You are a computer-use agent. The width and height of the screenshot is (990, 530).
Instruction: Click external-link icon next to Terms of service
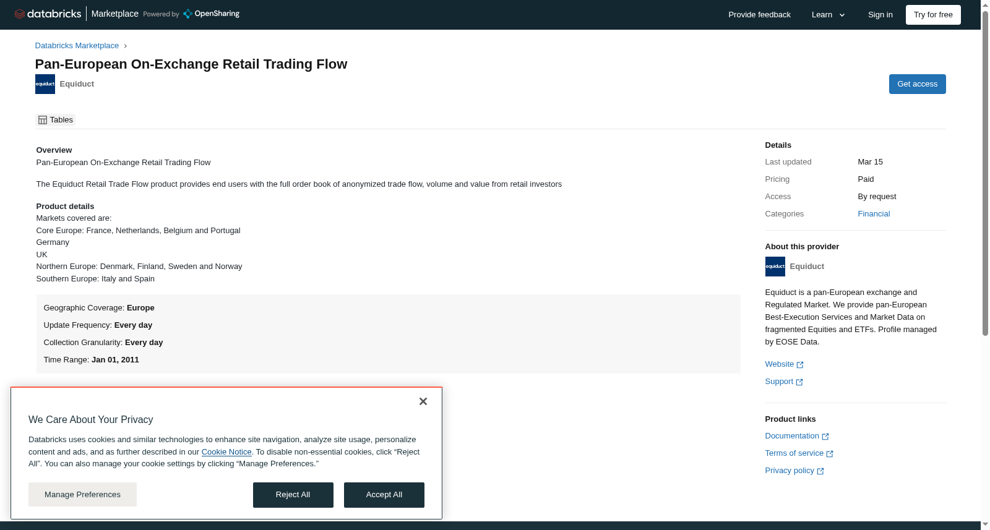[830, 454]
